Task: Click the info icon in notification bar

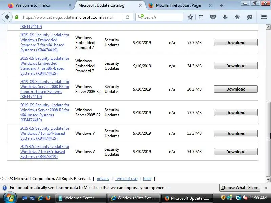Action: point(5,188)
